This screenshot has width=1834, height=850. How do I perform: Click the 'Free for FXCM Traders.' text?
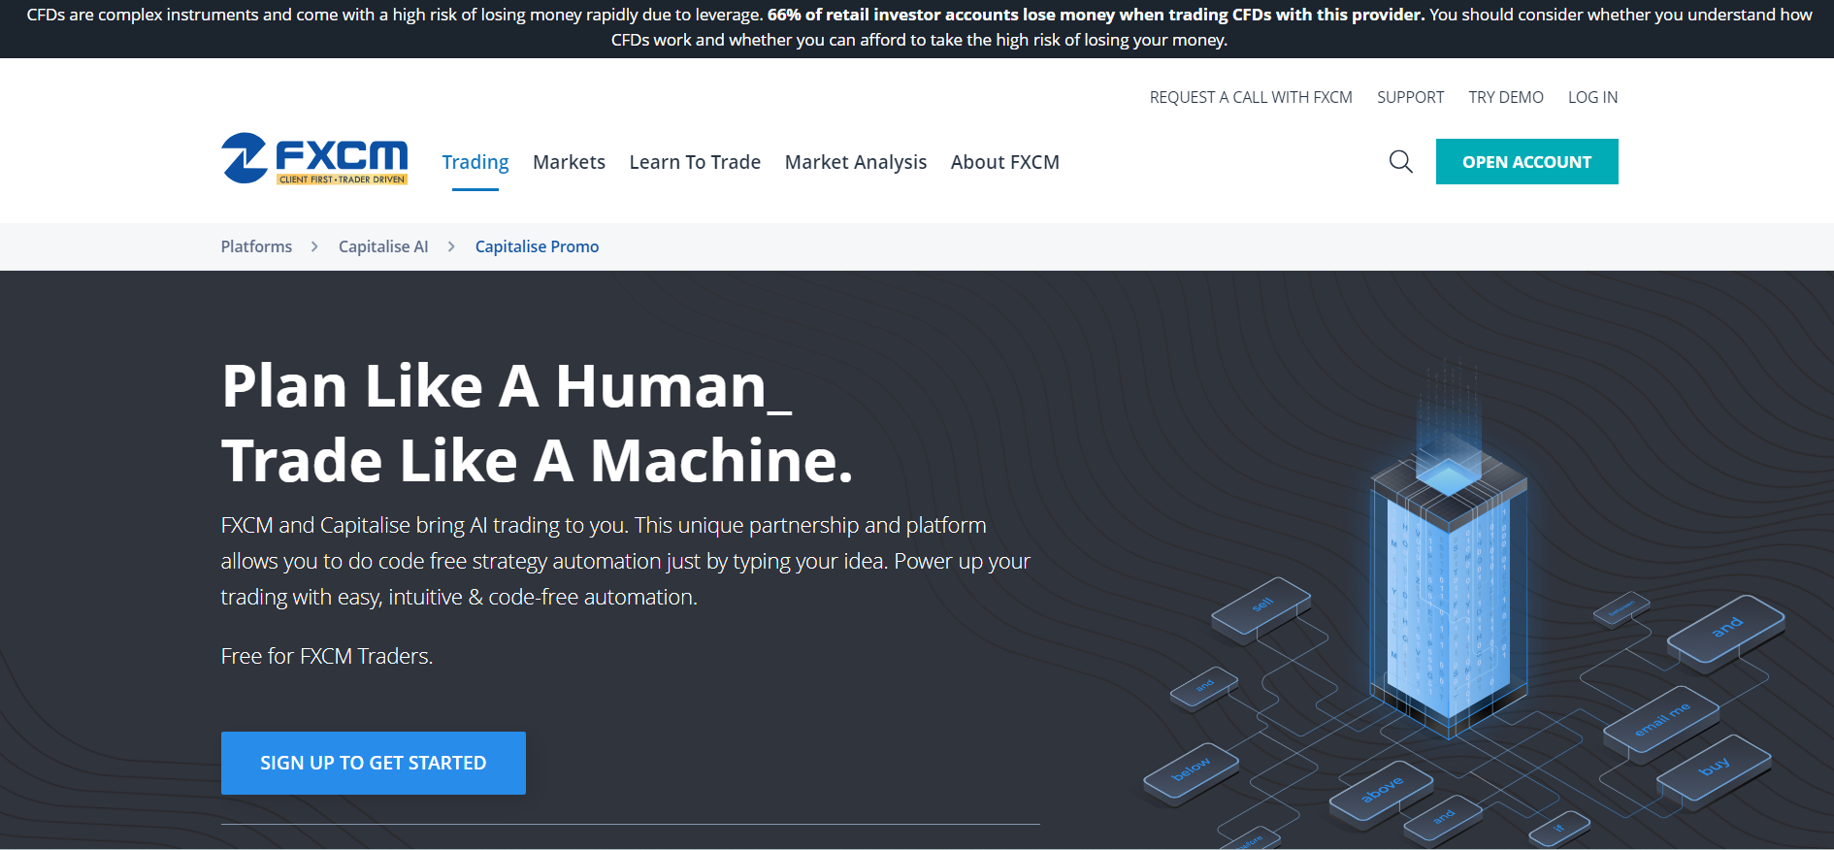(327, 656)
